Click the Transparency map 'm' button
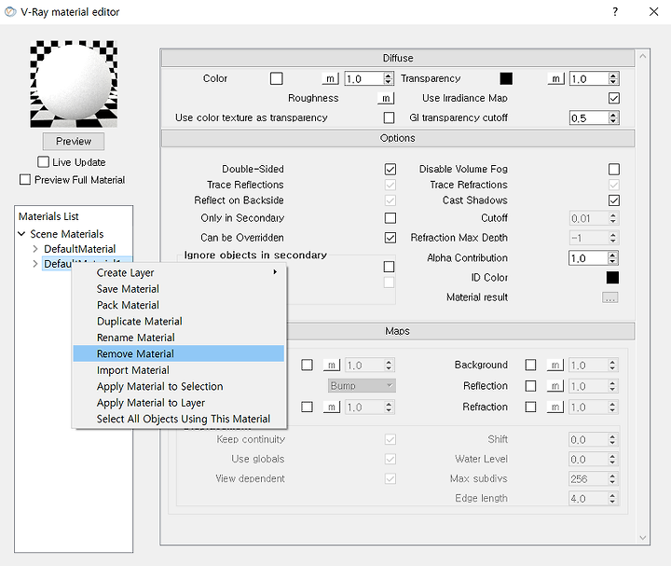Screen dimensions: 671x566 (x=555, y=78)
